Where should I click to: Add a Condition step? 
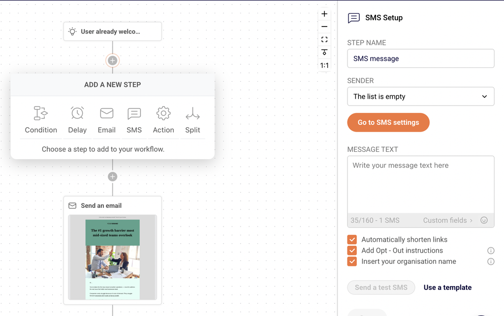[41, 120]
